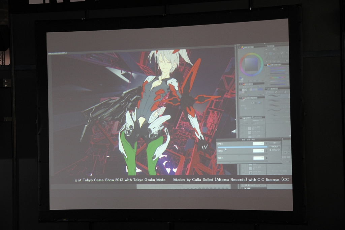Select the Color Set palette tab icon

(243, 84)
